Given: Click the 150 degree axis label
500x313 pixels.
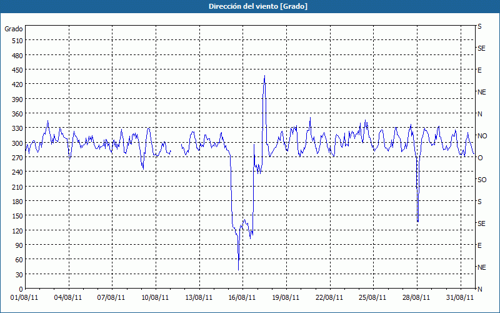Looking at the screenshot, I should (17, 216).
